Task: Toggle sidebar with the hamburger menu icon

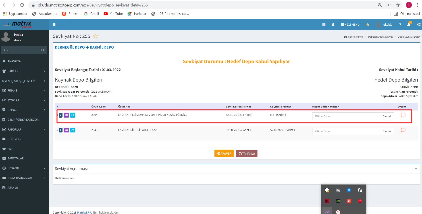Action: pos(54,25)
